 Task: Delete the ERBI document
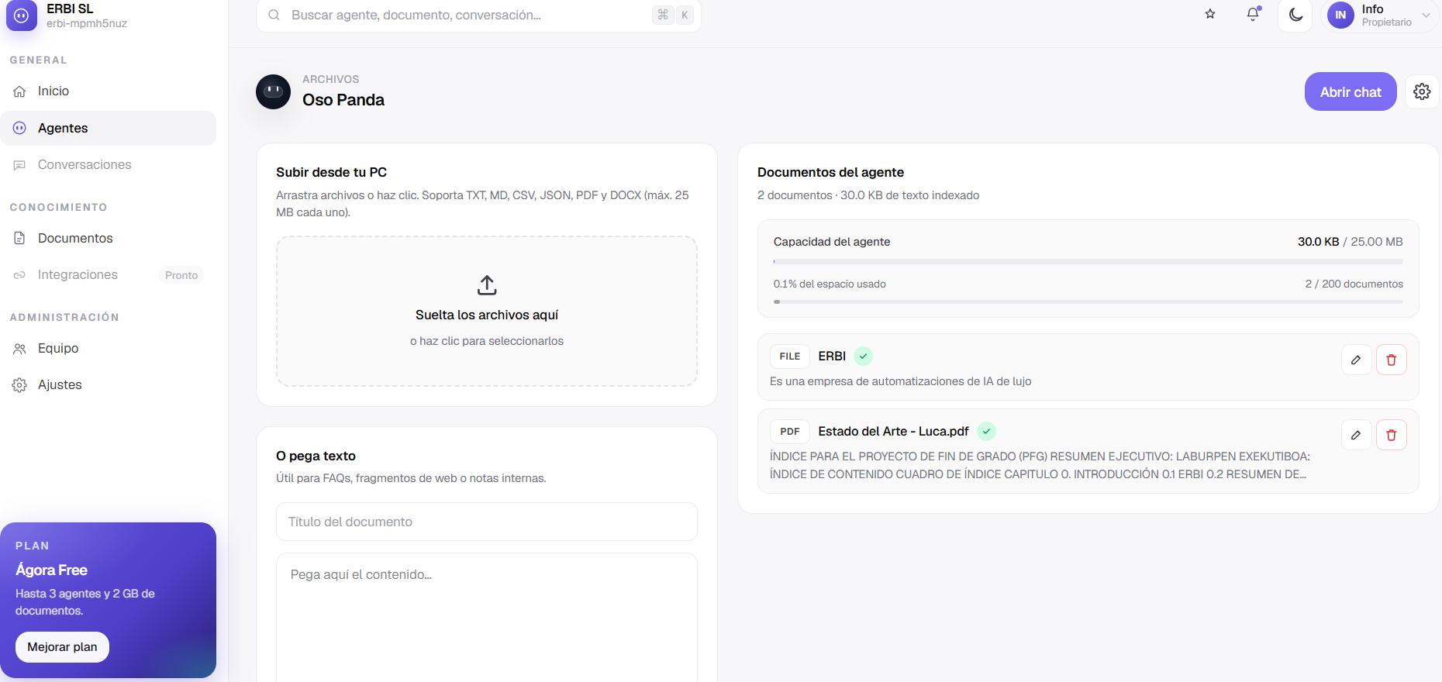point(1391,360)
